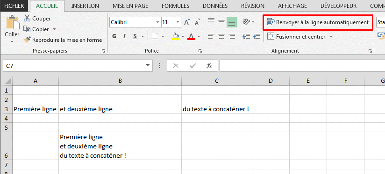
Task: Open the Coller dropdown arrow
Action: click(12, 41)
